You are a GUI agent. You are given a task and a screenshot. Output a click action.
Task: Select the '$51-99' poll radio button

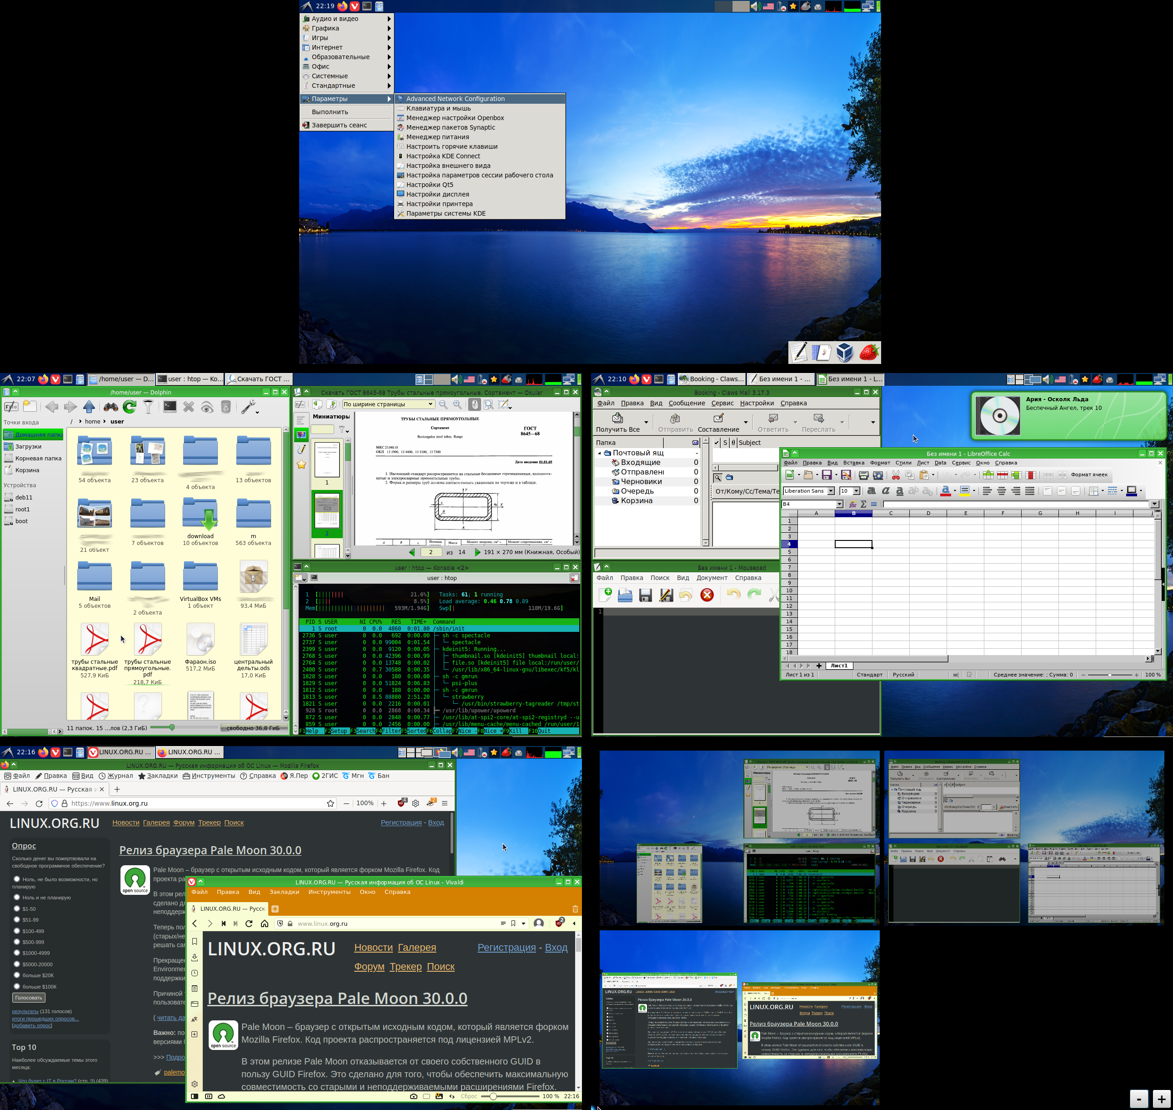coord(16,919)
